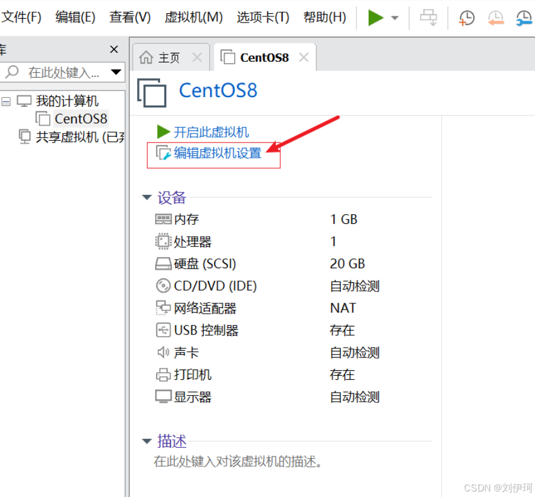The height and width of the screenshot is (497, 535).
Task: Click the CentOS8 VM icon in the library tree
Action: pyautogui.click(x=43, y=118)
